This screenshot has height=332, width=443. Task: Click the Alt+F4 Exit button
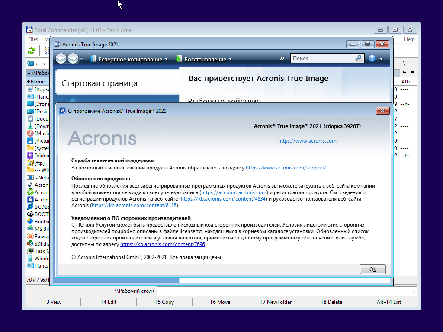pos(389,302)
